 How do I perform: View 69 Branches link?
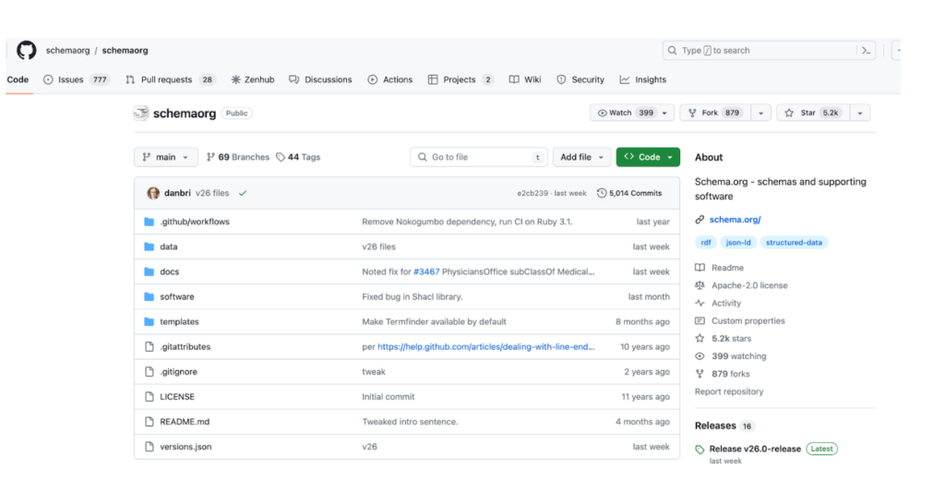[x=237, y=157]
